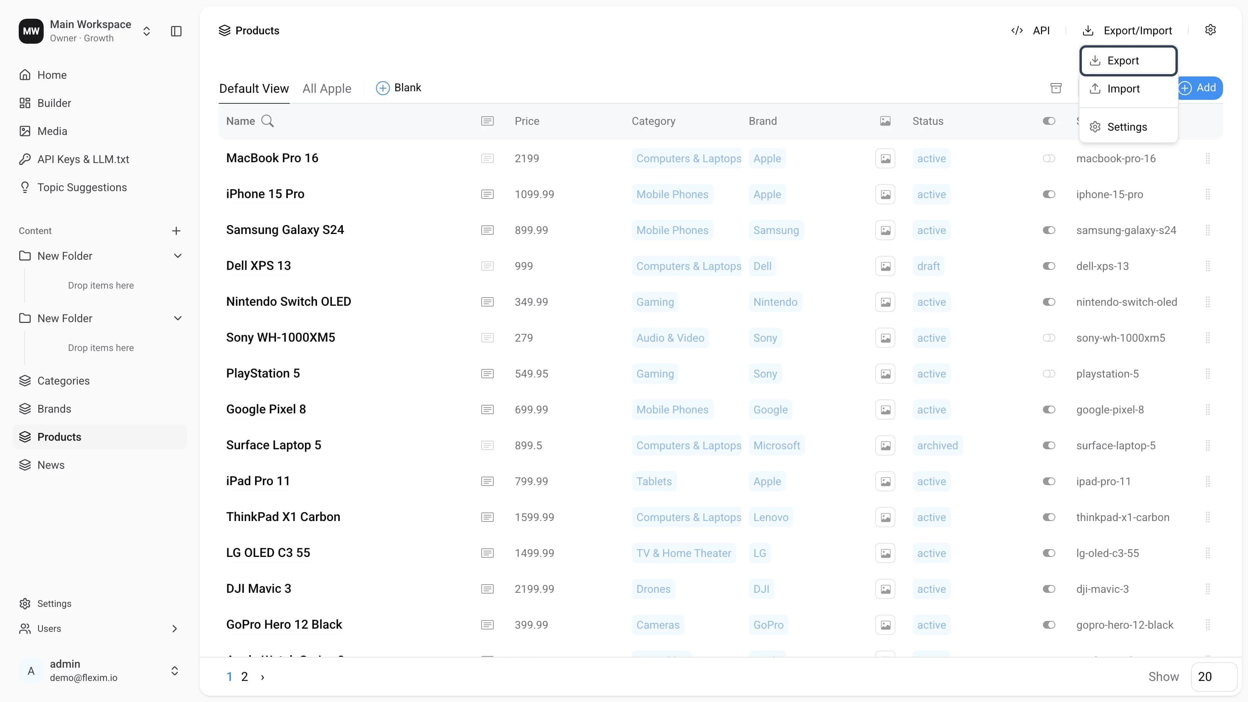This screenshot has width=1248, height=702.
Task: Open the News collection in sidebar
Action: [x=100, y=465]
